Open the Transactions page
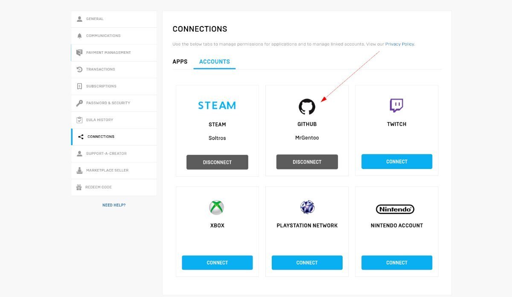The width and height of the screenshot is (512, 297). (x=114, y=69)
